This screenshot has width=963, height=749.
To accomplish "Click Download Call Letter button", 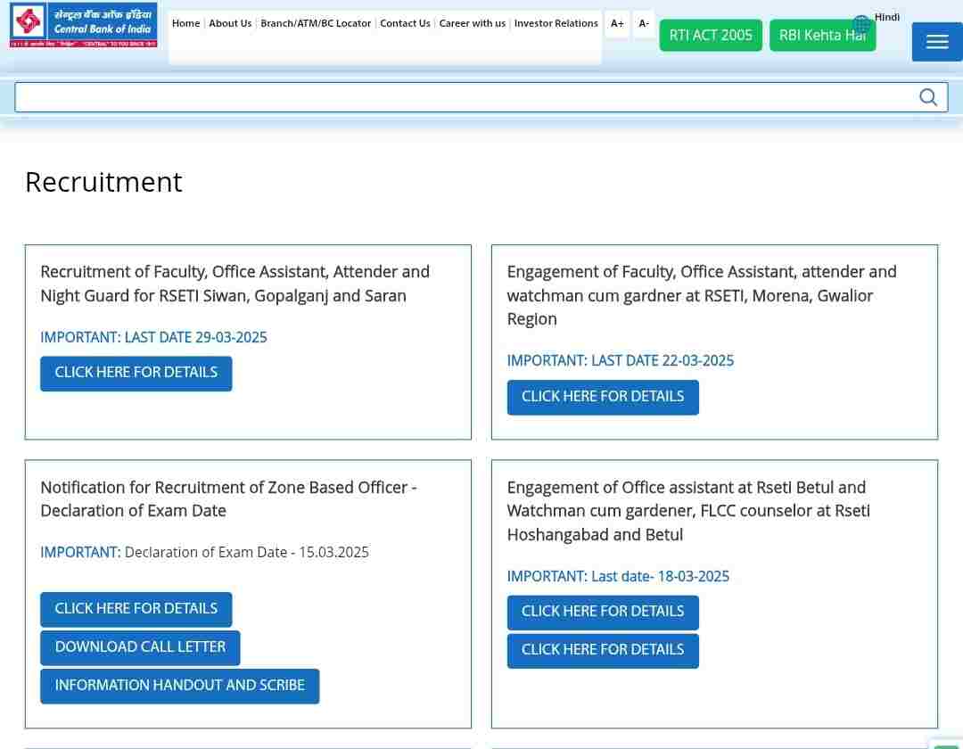I will [x=140, y=647].
